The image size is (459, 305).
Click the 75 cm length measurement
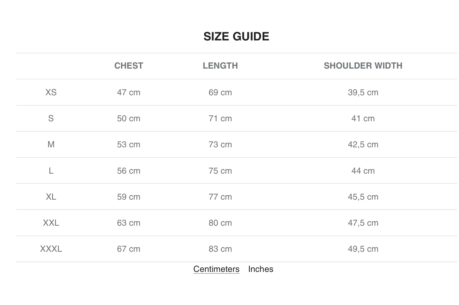[220, 171]
